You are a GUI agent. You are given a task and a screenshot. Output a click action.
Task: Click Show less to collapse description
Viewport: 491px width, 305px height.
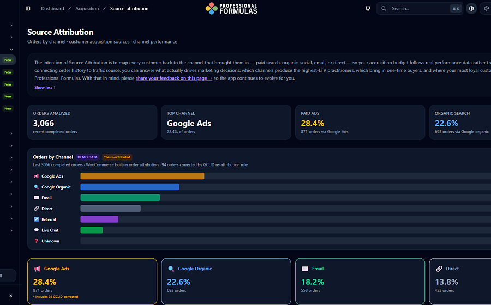click(45, 88)
